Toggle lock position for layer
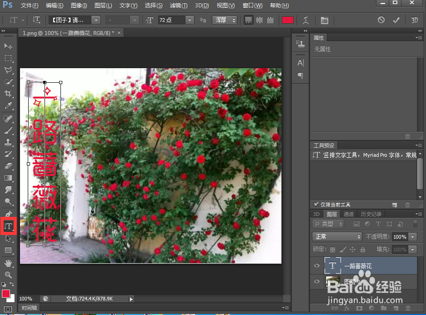 point(353,249)
